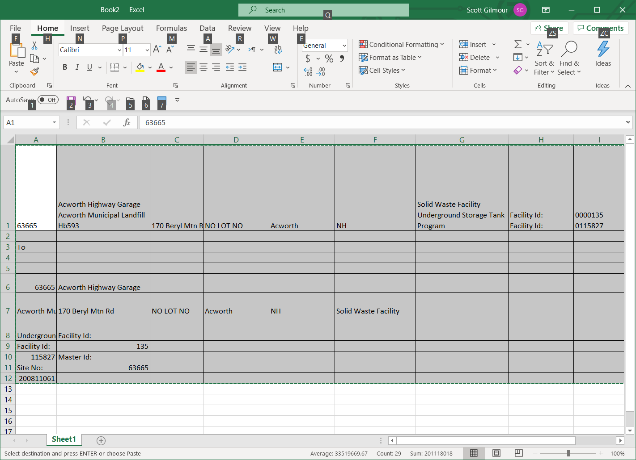Open the Name Box dropdown arrow
The height and width of the screenshot is (460, 636).
point(54,122)
